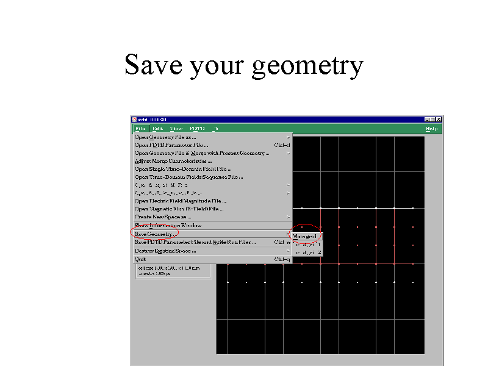Click Save Geometry... in the File menu

coord(213,234)
